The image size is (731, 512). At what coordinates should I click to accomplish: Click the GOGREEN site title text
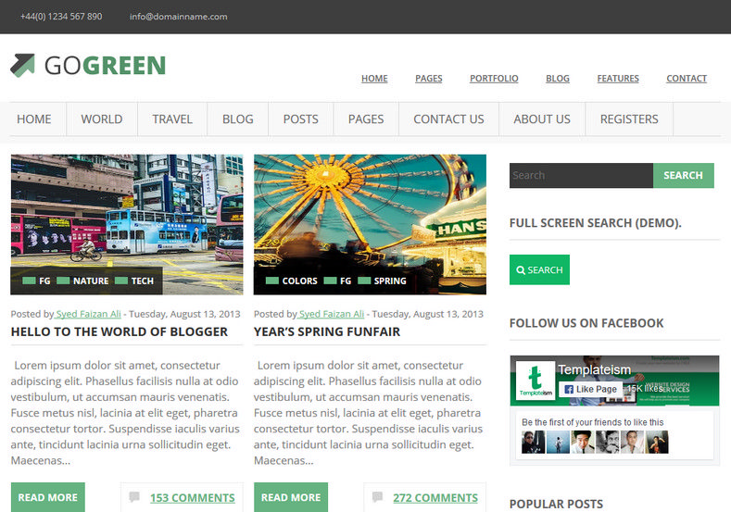pyautogui.click(x=105, y=65)
